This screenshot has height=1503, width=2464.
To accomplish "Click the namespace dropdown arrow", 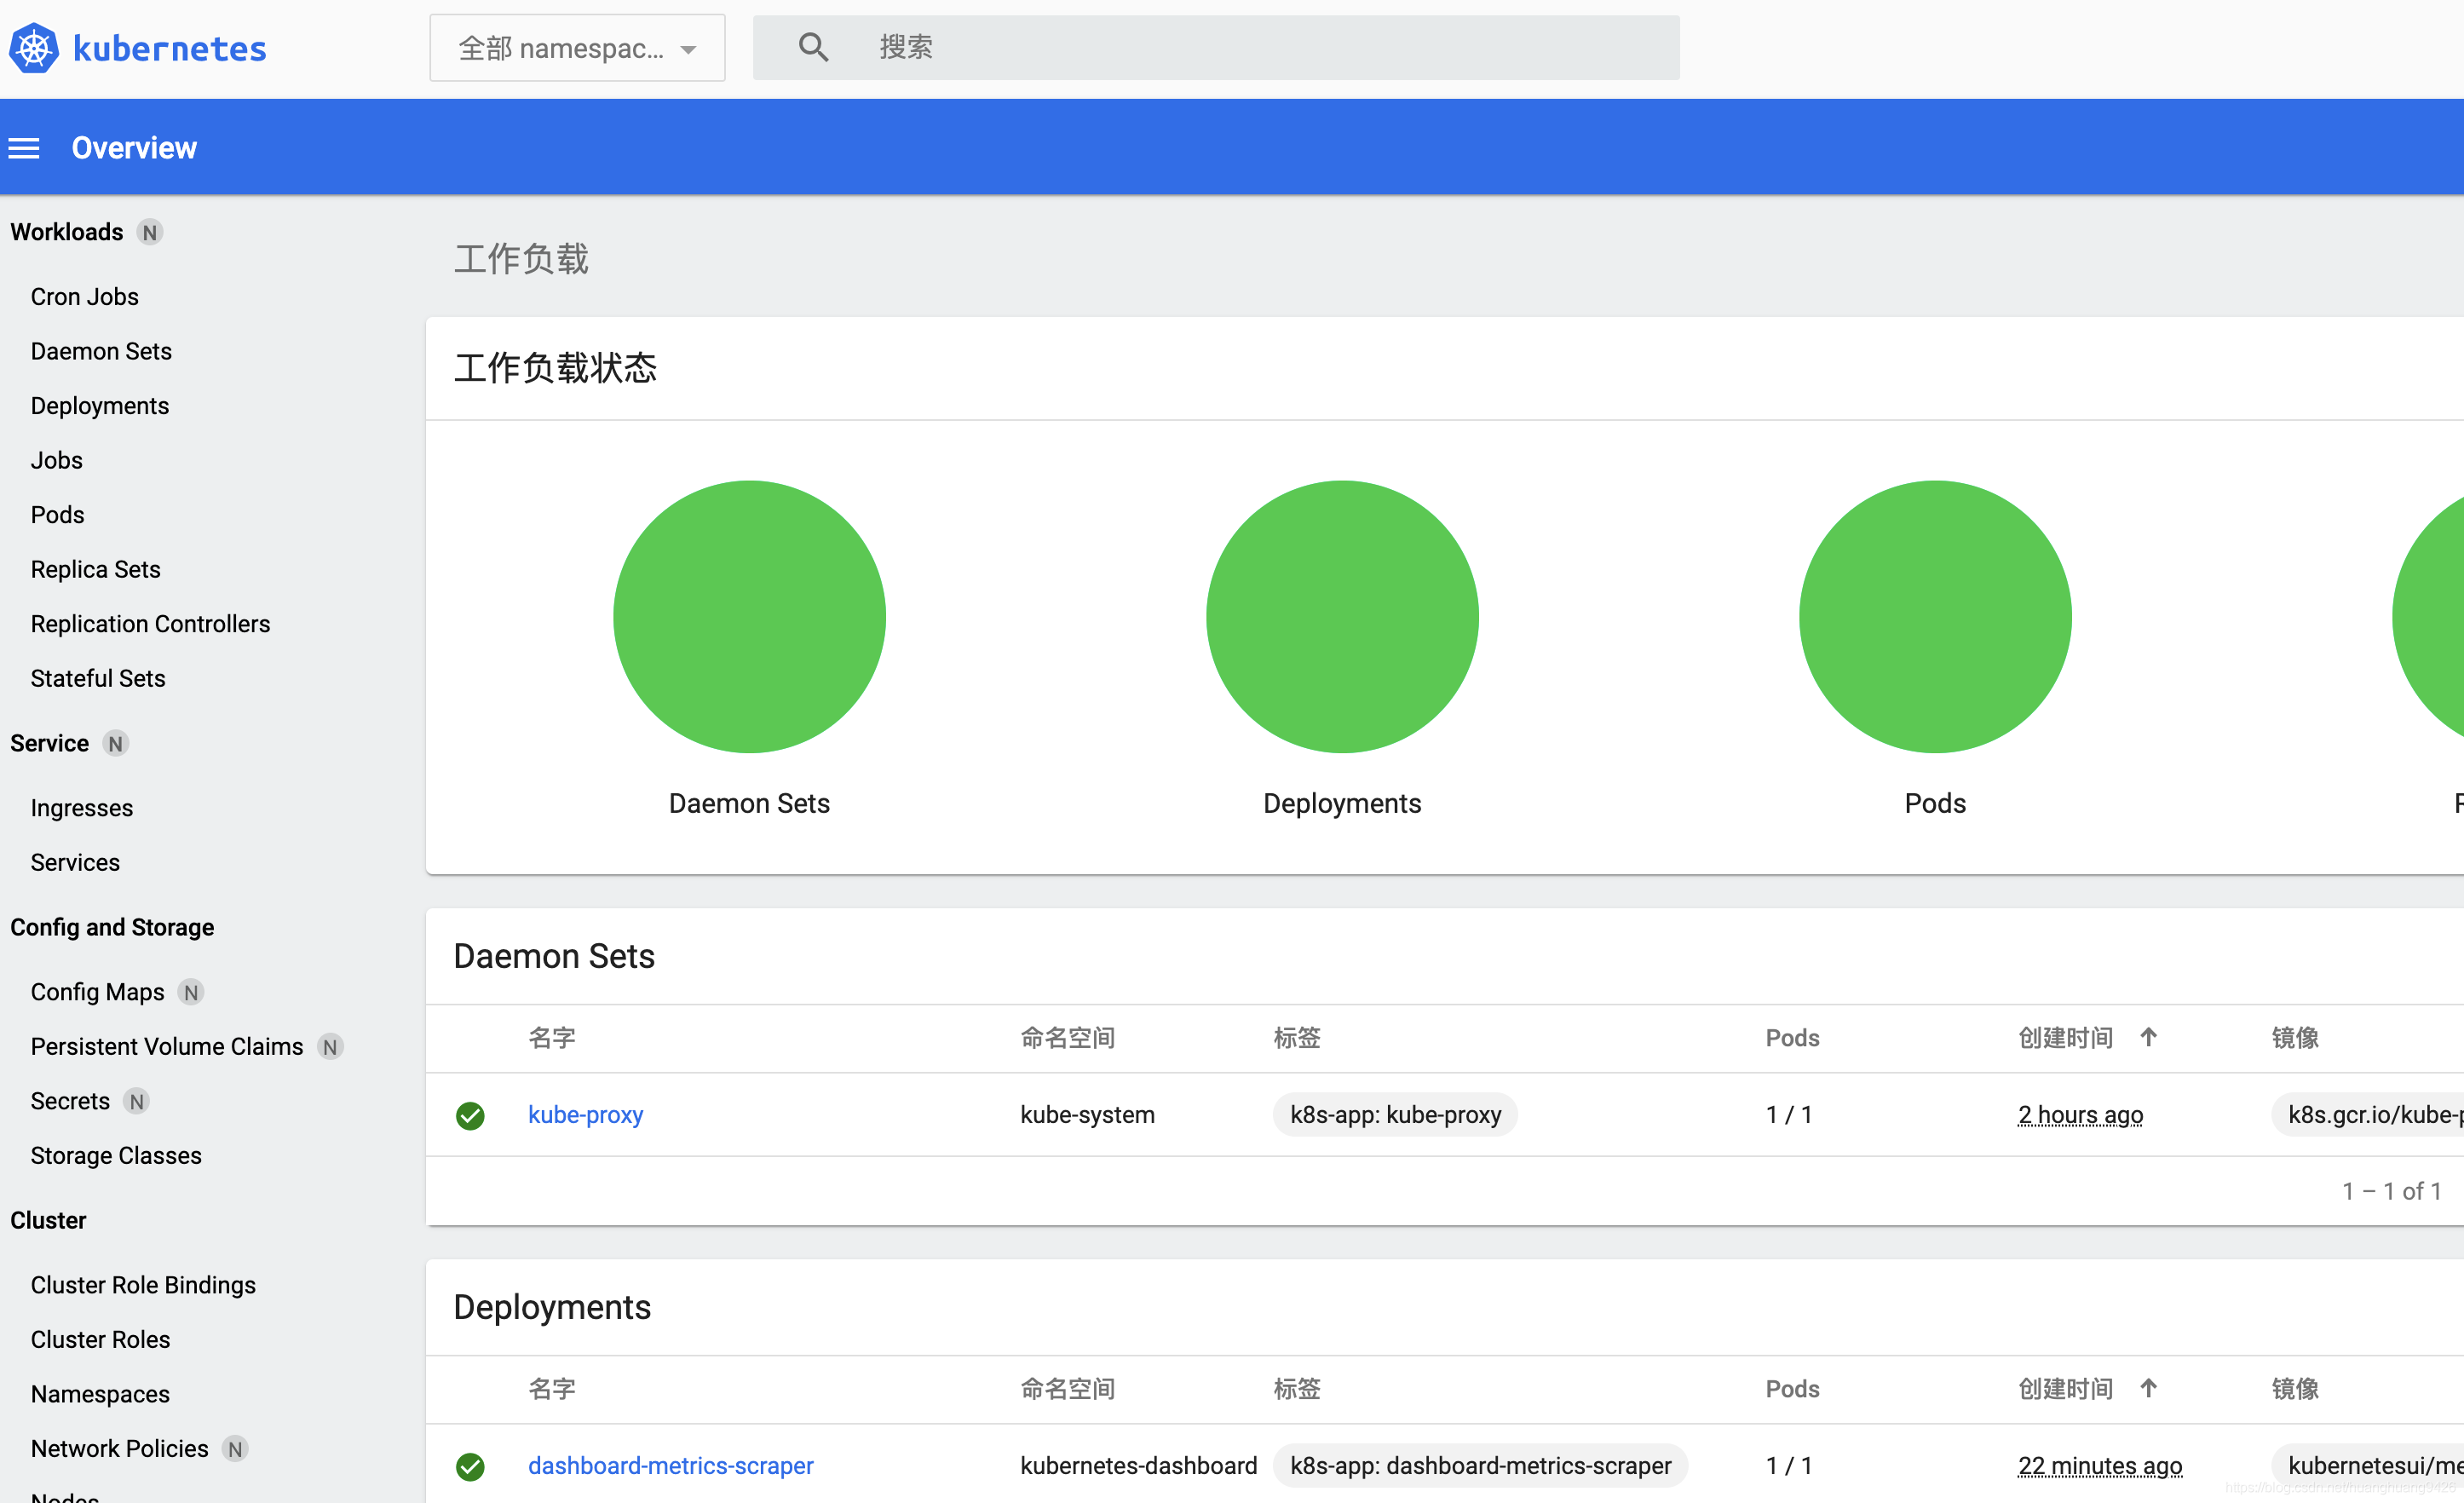I will 688,49.
